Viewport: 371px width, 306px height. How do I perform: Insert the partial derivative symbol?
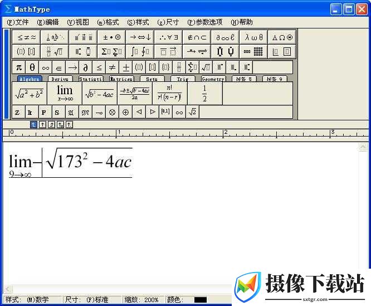point(85,67)
